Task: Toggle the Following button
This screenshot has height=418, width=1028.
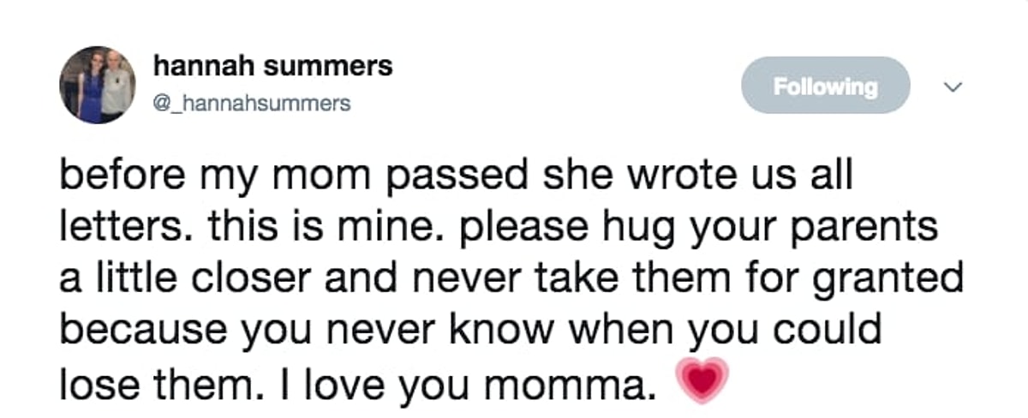Action: [x=825, y=86]
